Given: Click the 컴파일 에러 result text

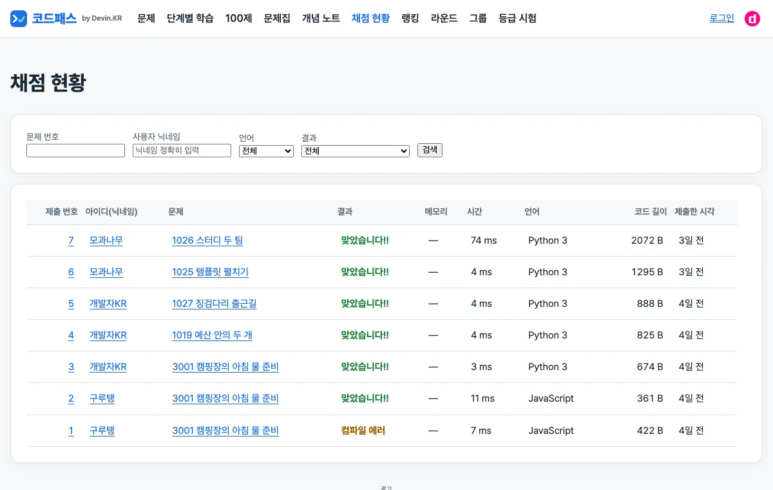Looking at the screenshot, I should pos(363,431).
